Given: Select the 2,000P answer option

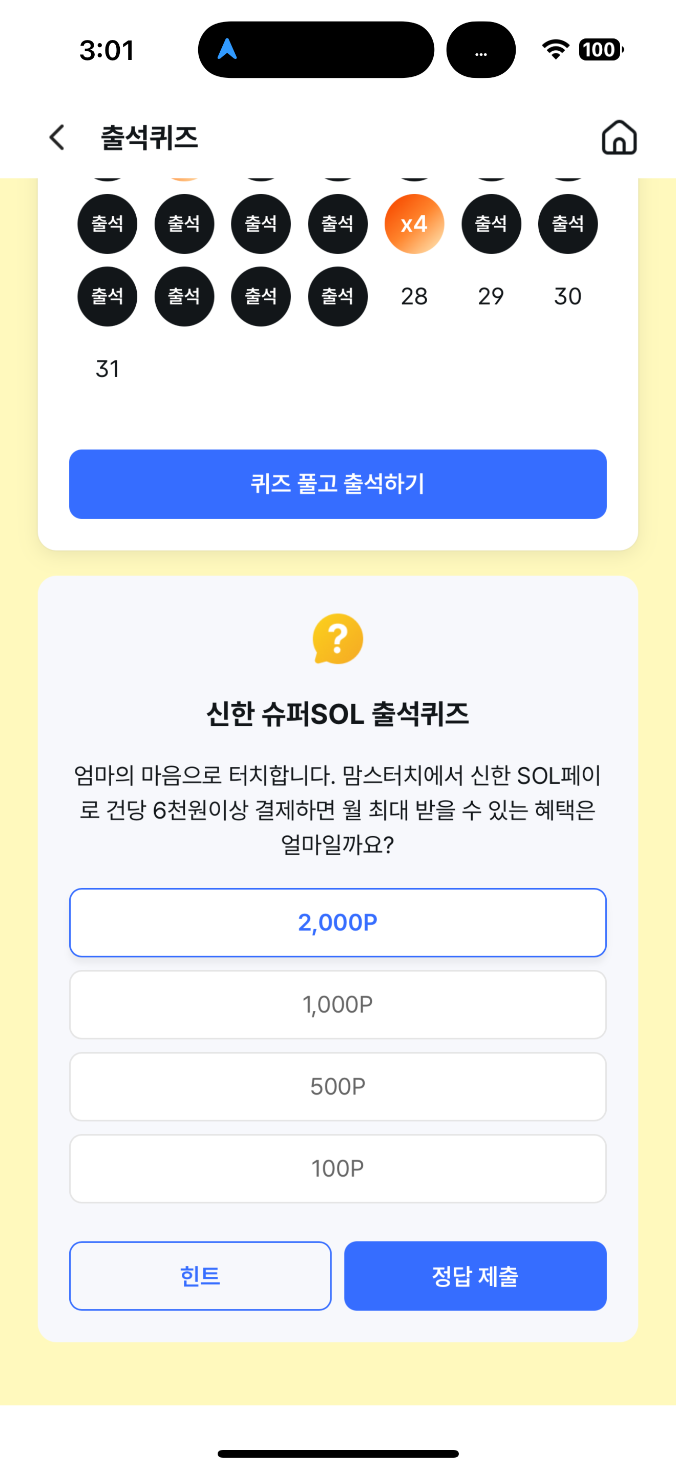Looking at the screenshot, I should point(338,922).
